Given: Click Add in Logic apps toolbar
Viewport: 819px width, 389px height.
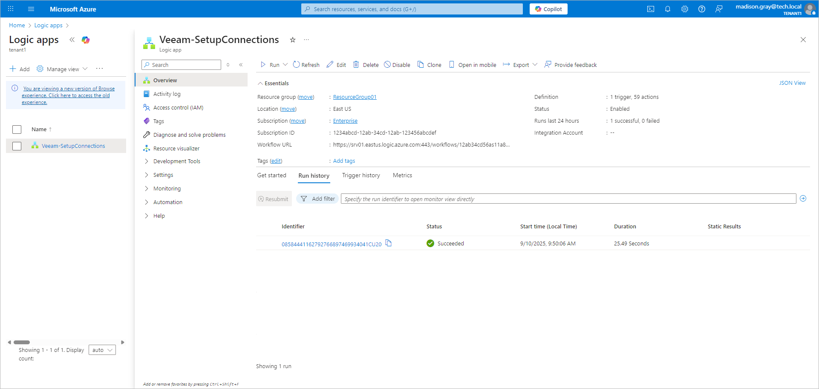Looking at the screenshot, I should pos(20,69).
